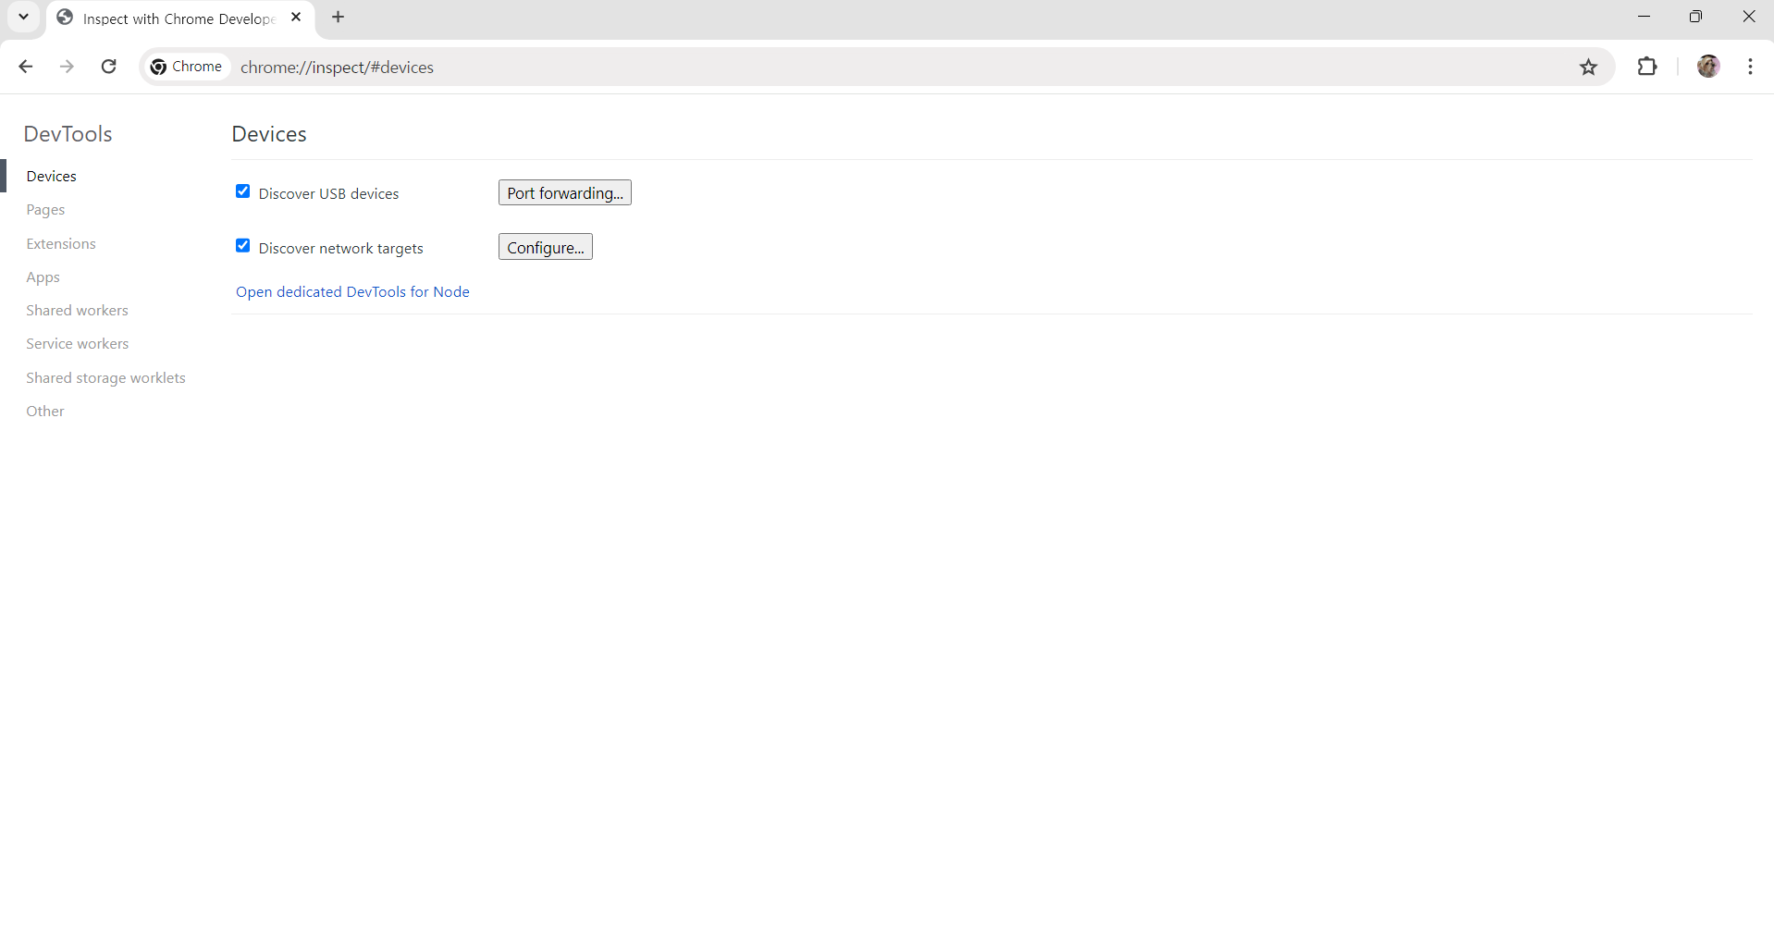Show Service workers

[x=78, y=344]
